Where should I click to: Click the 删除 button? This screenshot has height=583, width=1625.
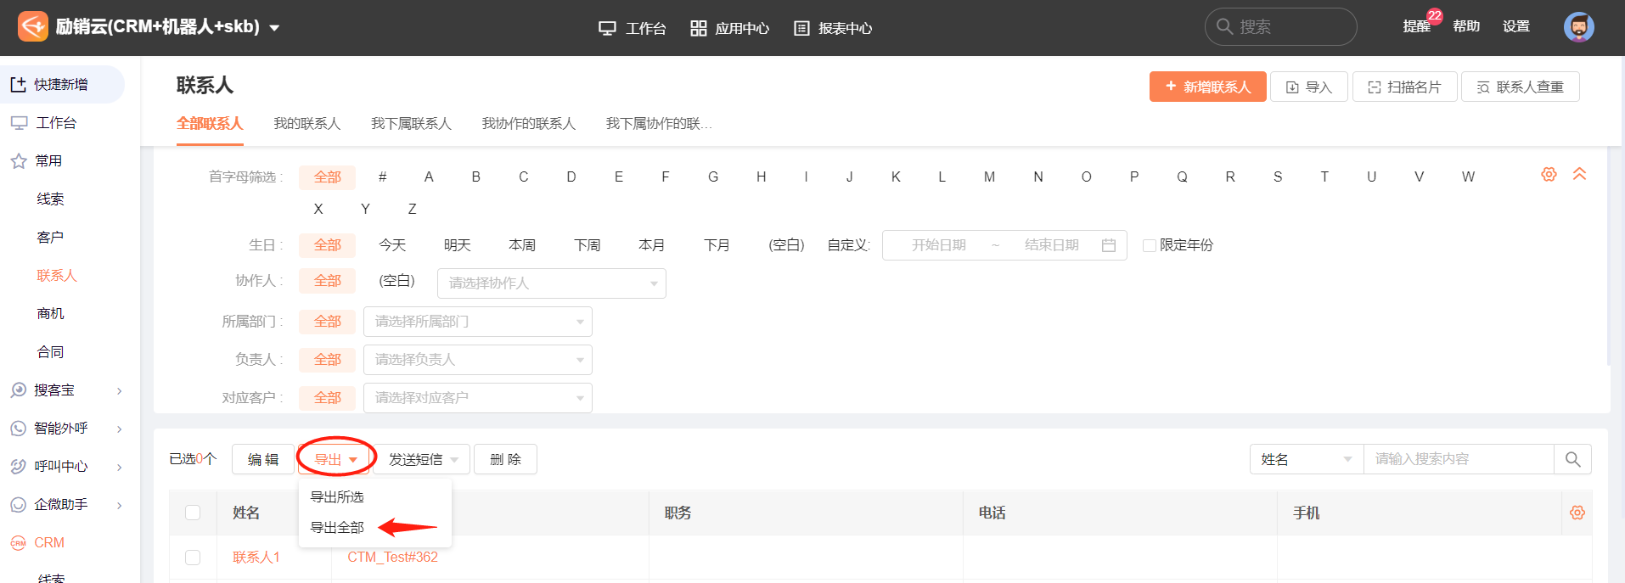point(505,459)
